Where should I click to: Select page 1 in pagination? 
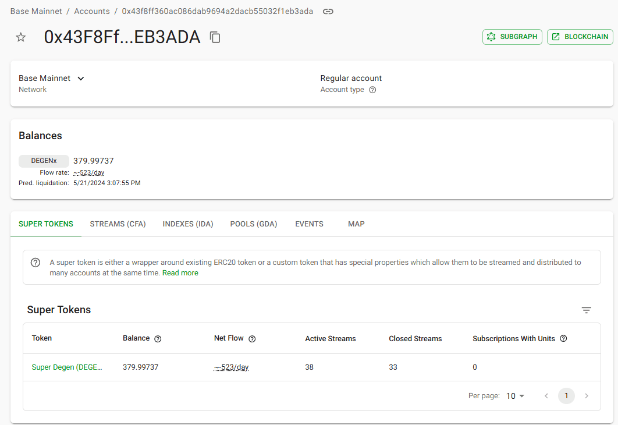pyautogui.click(x=566, y=396)
